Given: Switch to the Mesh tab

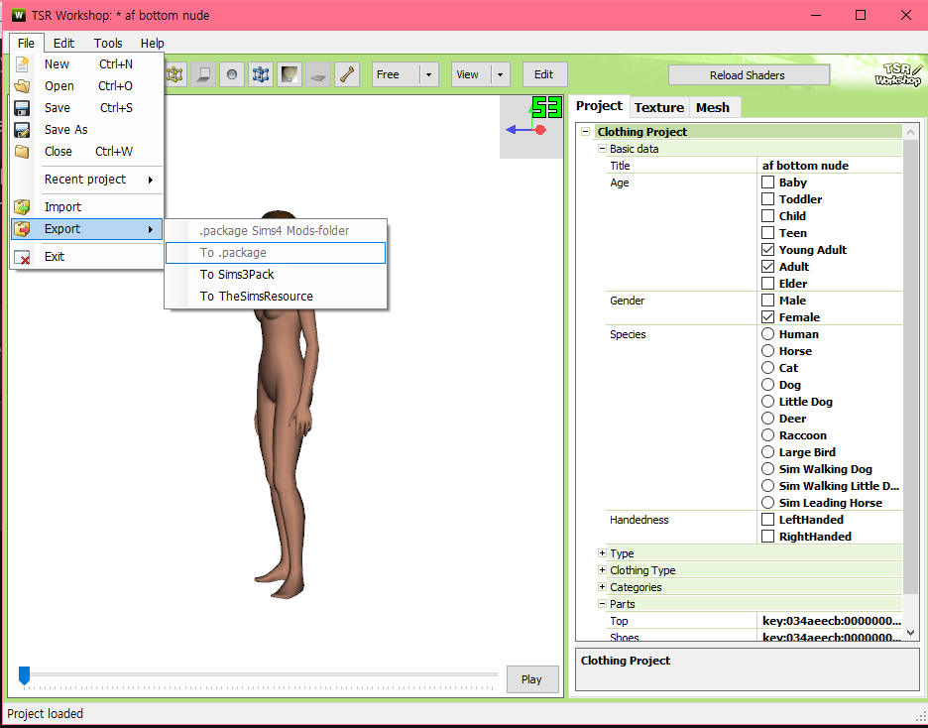Looking at the screenshot, I should coord(713,107).
